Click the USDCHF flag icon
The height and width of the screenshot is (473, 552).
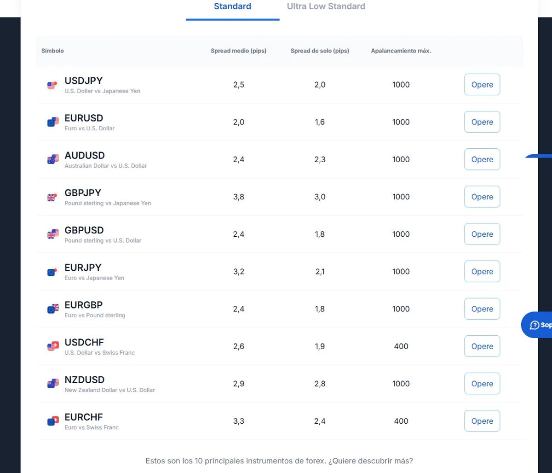click(x=53, y=346)
